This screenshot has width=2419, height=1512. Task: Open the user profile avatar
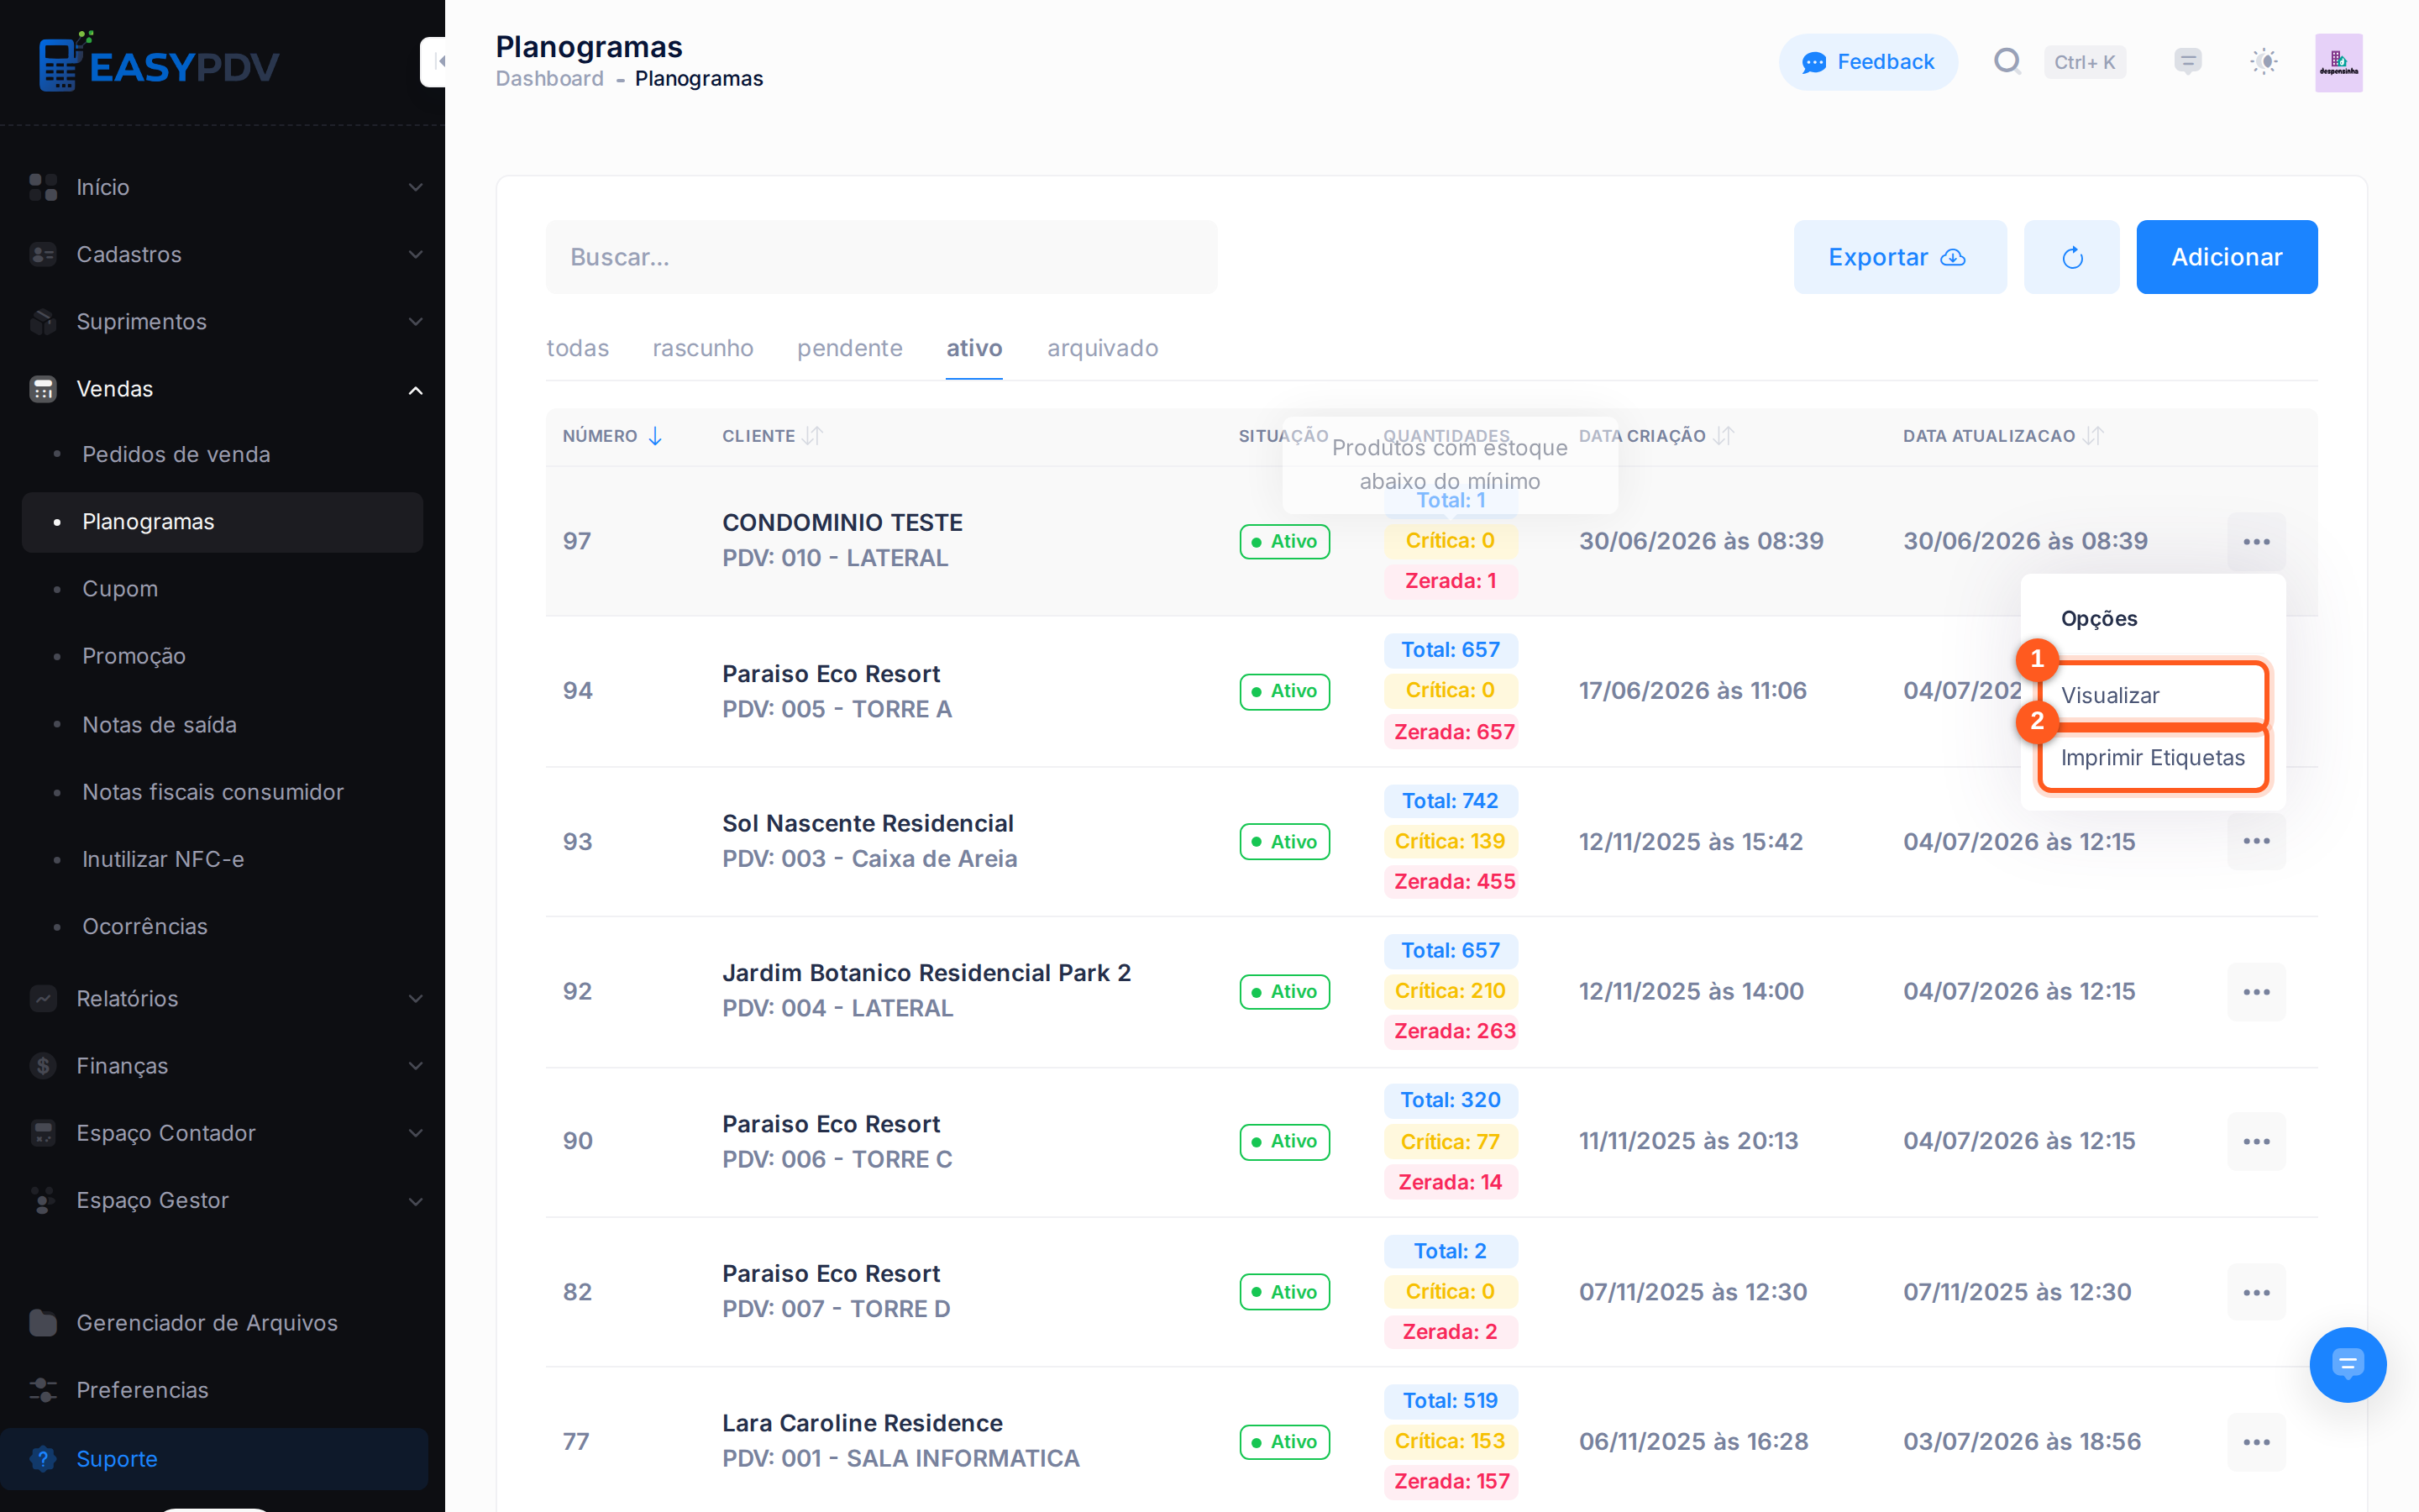(x=2338, y=62)
